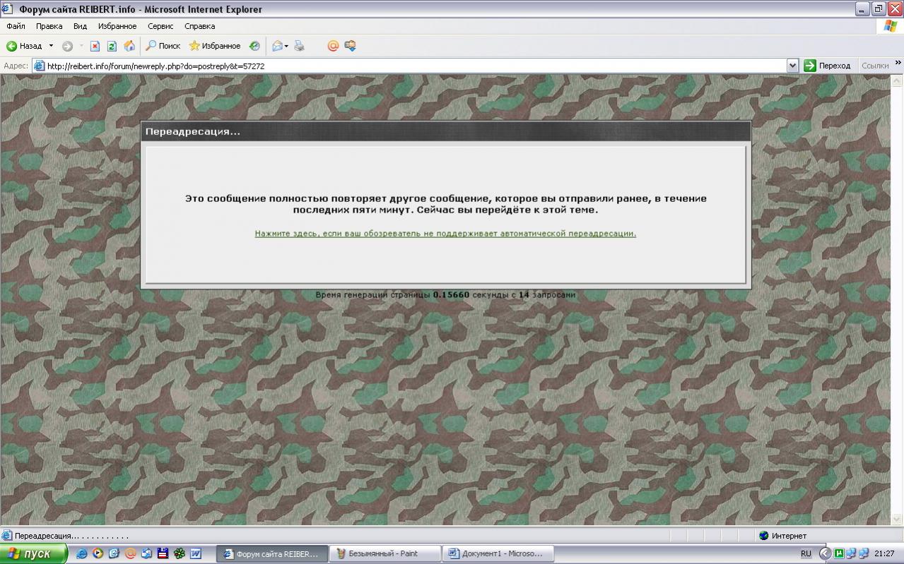Click the red X Stop button
Image resolution: width=904 pixels, height=564 pixels.
tap(95, 46)
